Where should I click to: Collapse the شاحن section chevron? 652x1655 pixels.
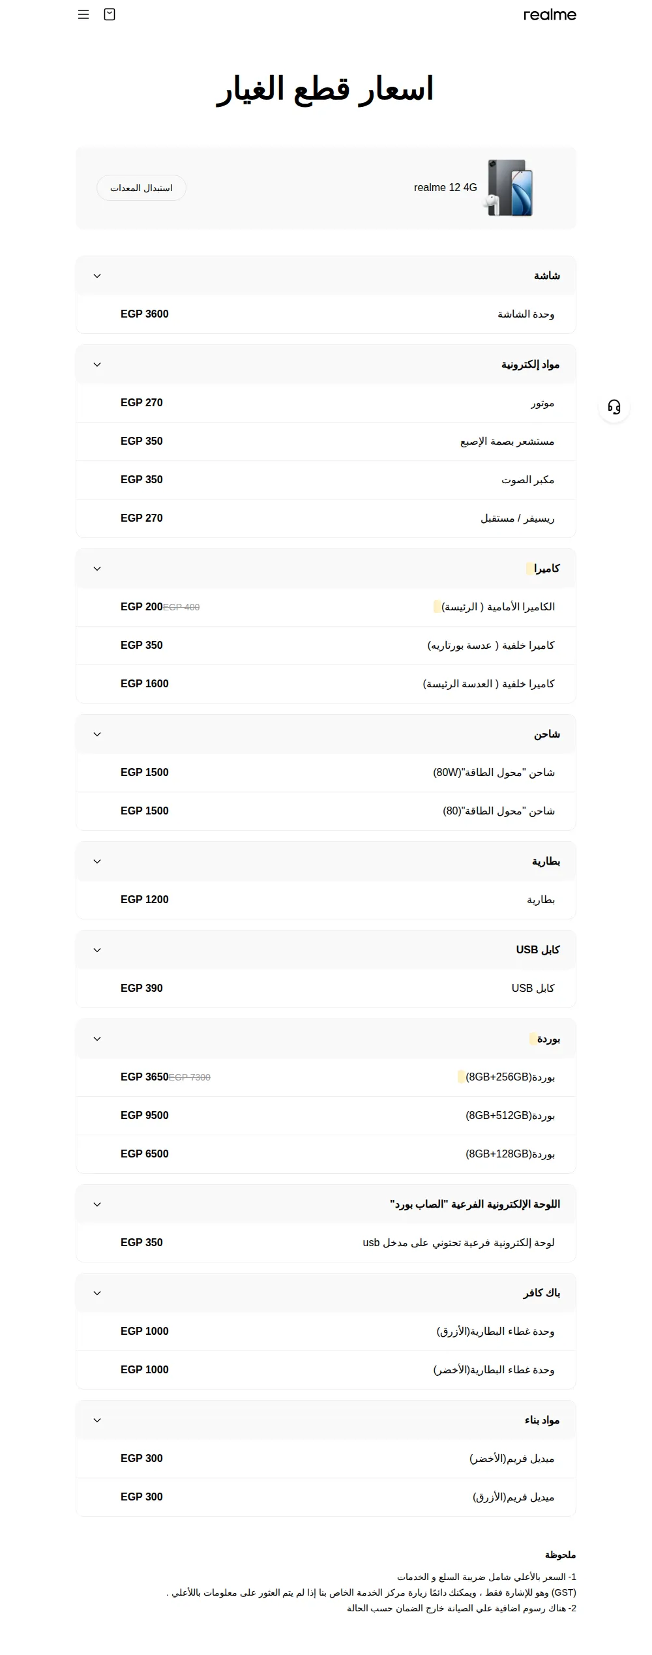(x=97, y=734)
